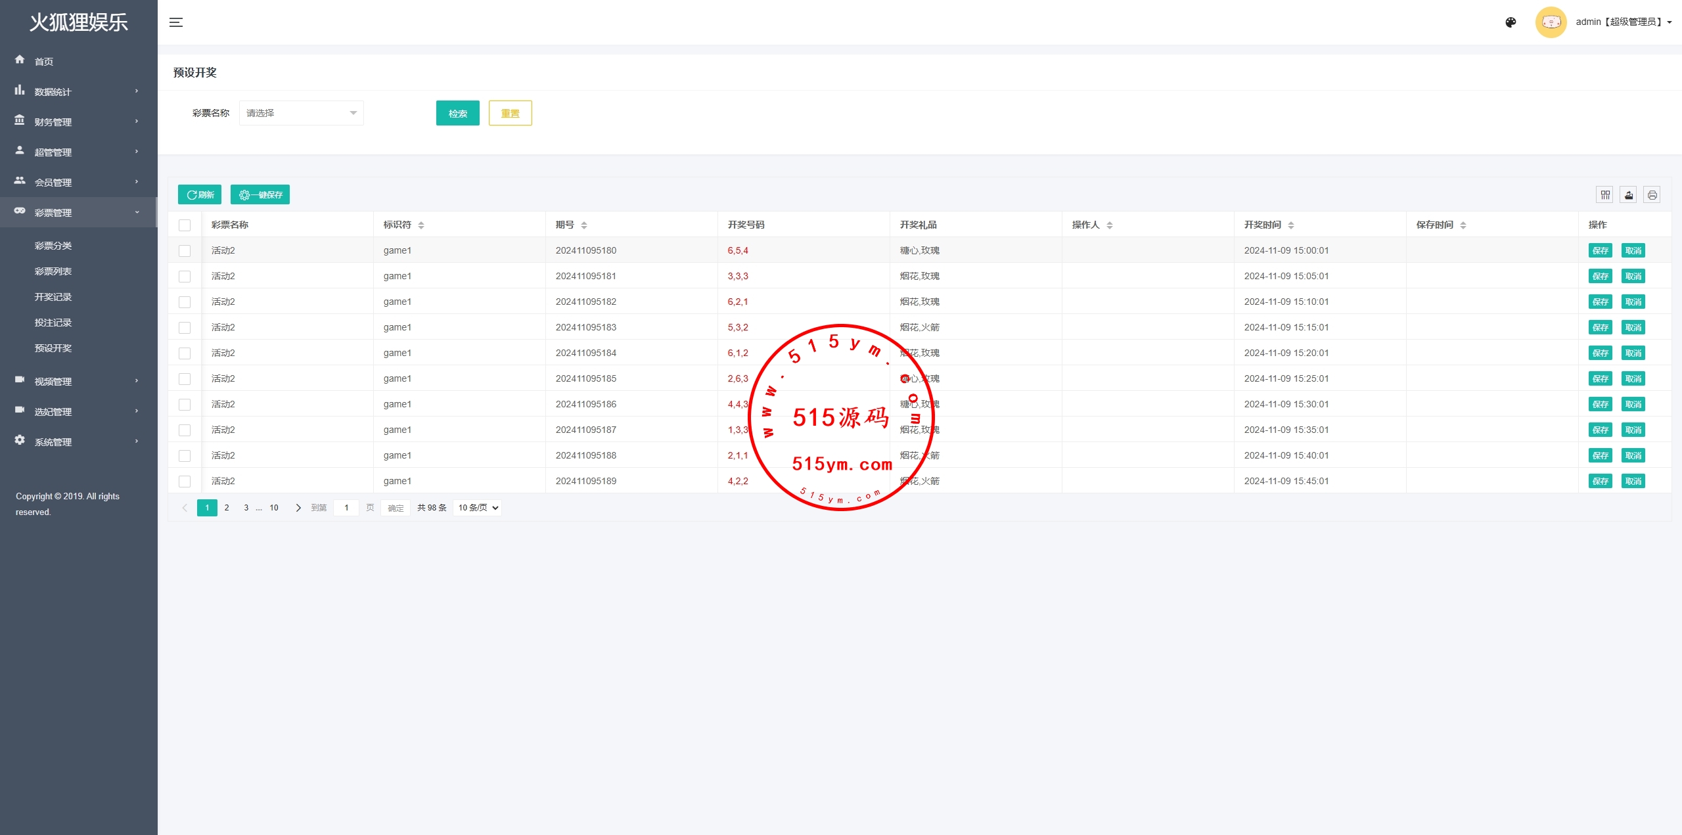The image size is (1682, 835).
Task: Click the print table icon
Action: 1652,194
